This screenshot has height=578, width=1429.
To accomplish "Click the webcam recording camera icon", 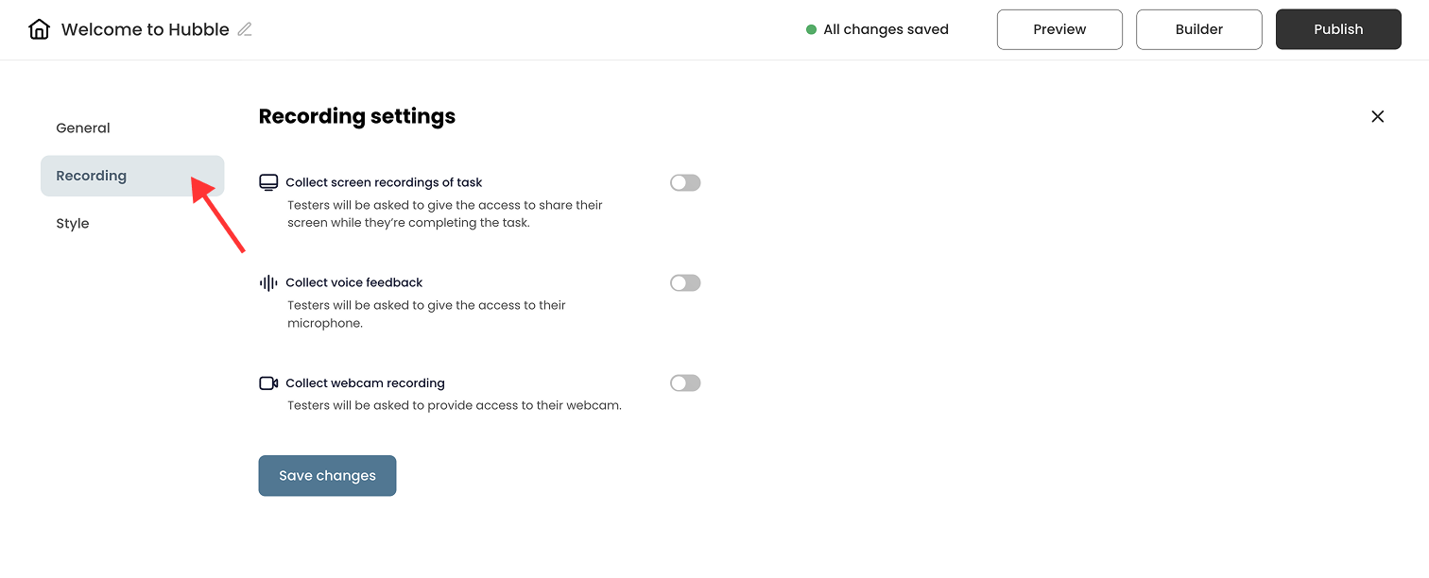I will pos(268,382).
